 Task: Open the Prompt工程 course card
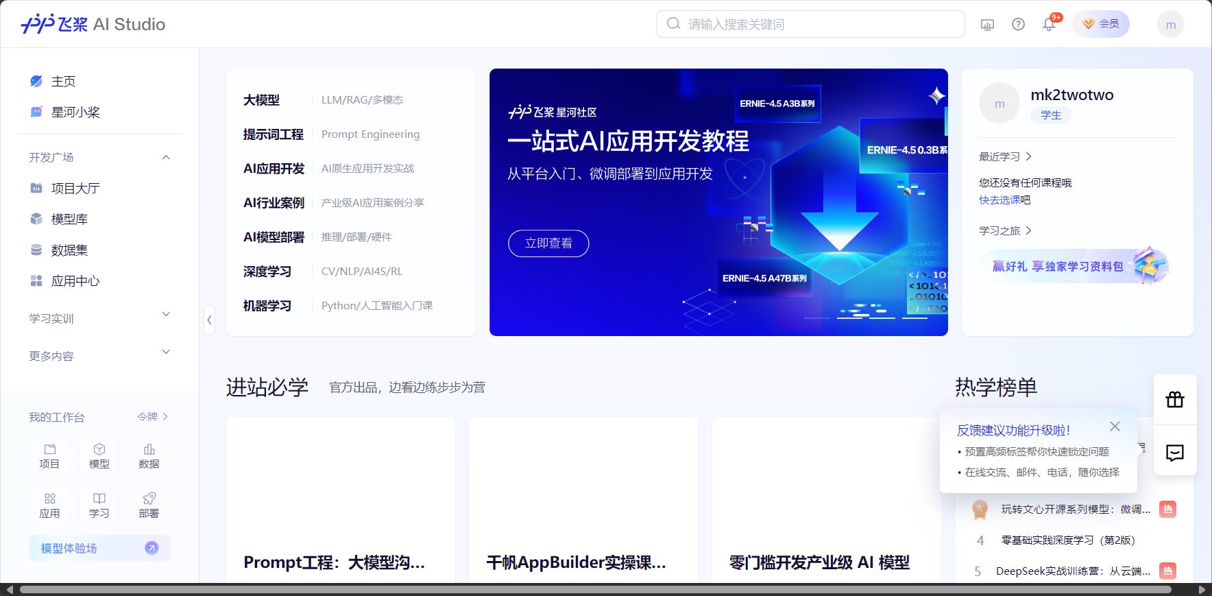pyautogui.click(x=341, y=500)
